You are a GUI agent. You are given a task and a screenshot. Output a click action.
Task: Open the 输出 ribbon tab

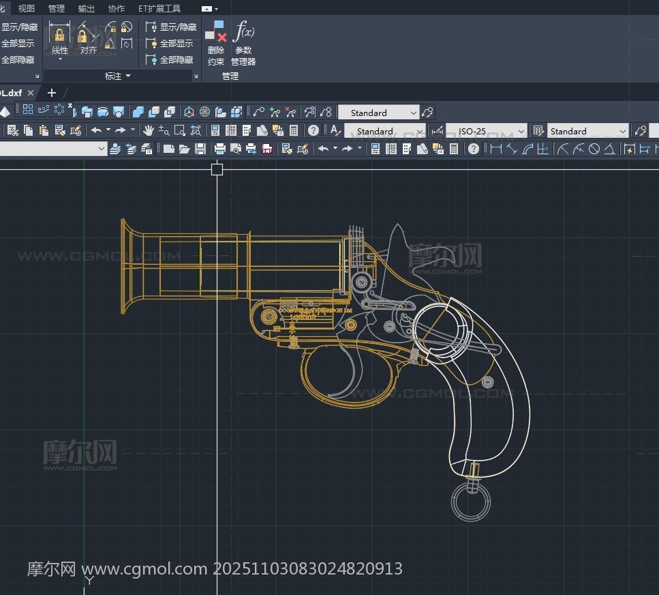pyautogui.click(x=87, y=8)
